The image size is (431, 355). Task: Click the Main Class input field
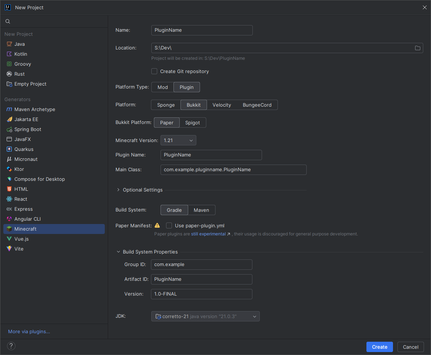click(x=233, y=170)
